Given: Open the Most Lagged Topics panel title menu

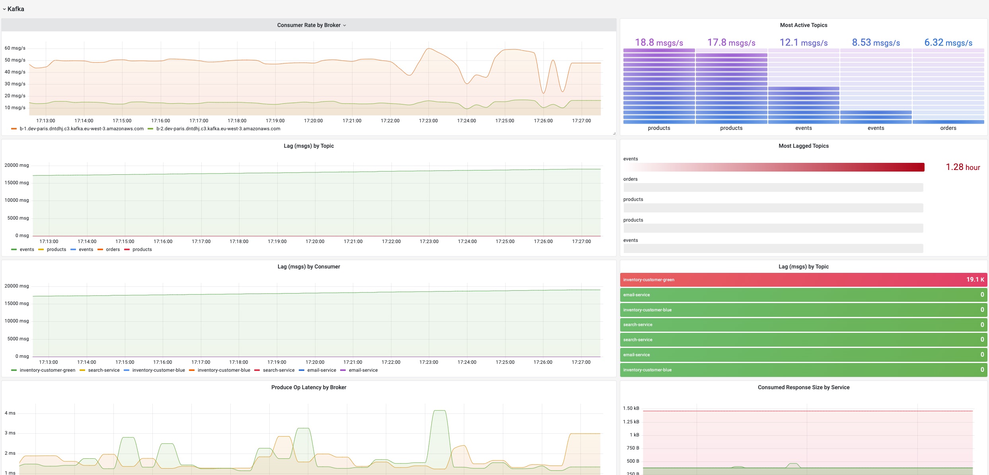Looking at the screenshot, I should [803, 146].
